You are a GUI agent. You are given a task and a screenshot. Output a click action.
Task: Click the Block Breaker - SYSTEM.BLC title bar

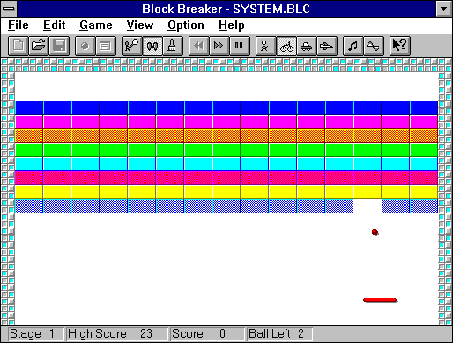pyautogui.click(x=226, y=9)
